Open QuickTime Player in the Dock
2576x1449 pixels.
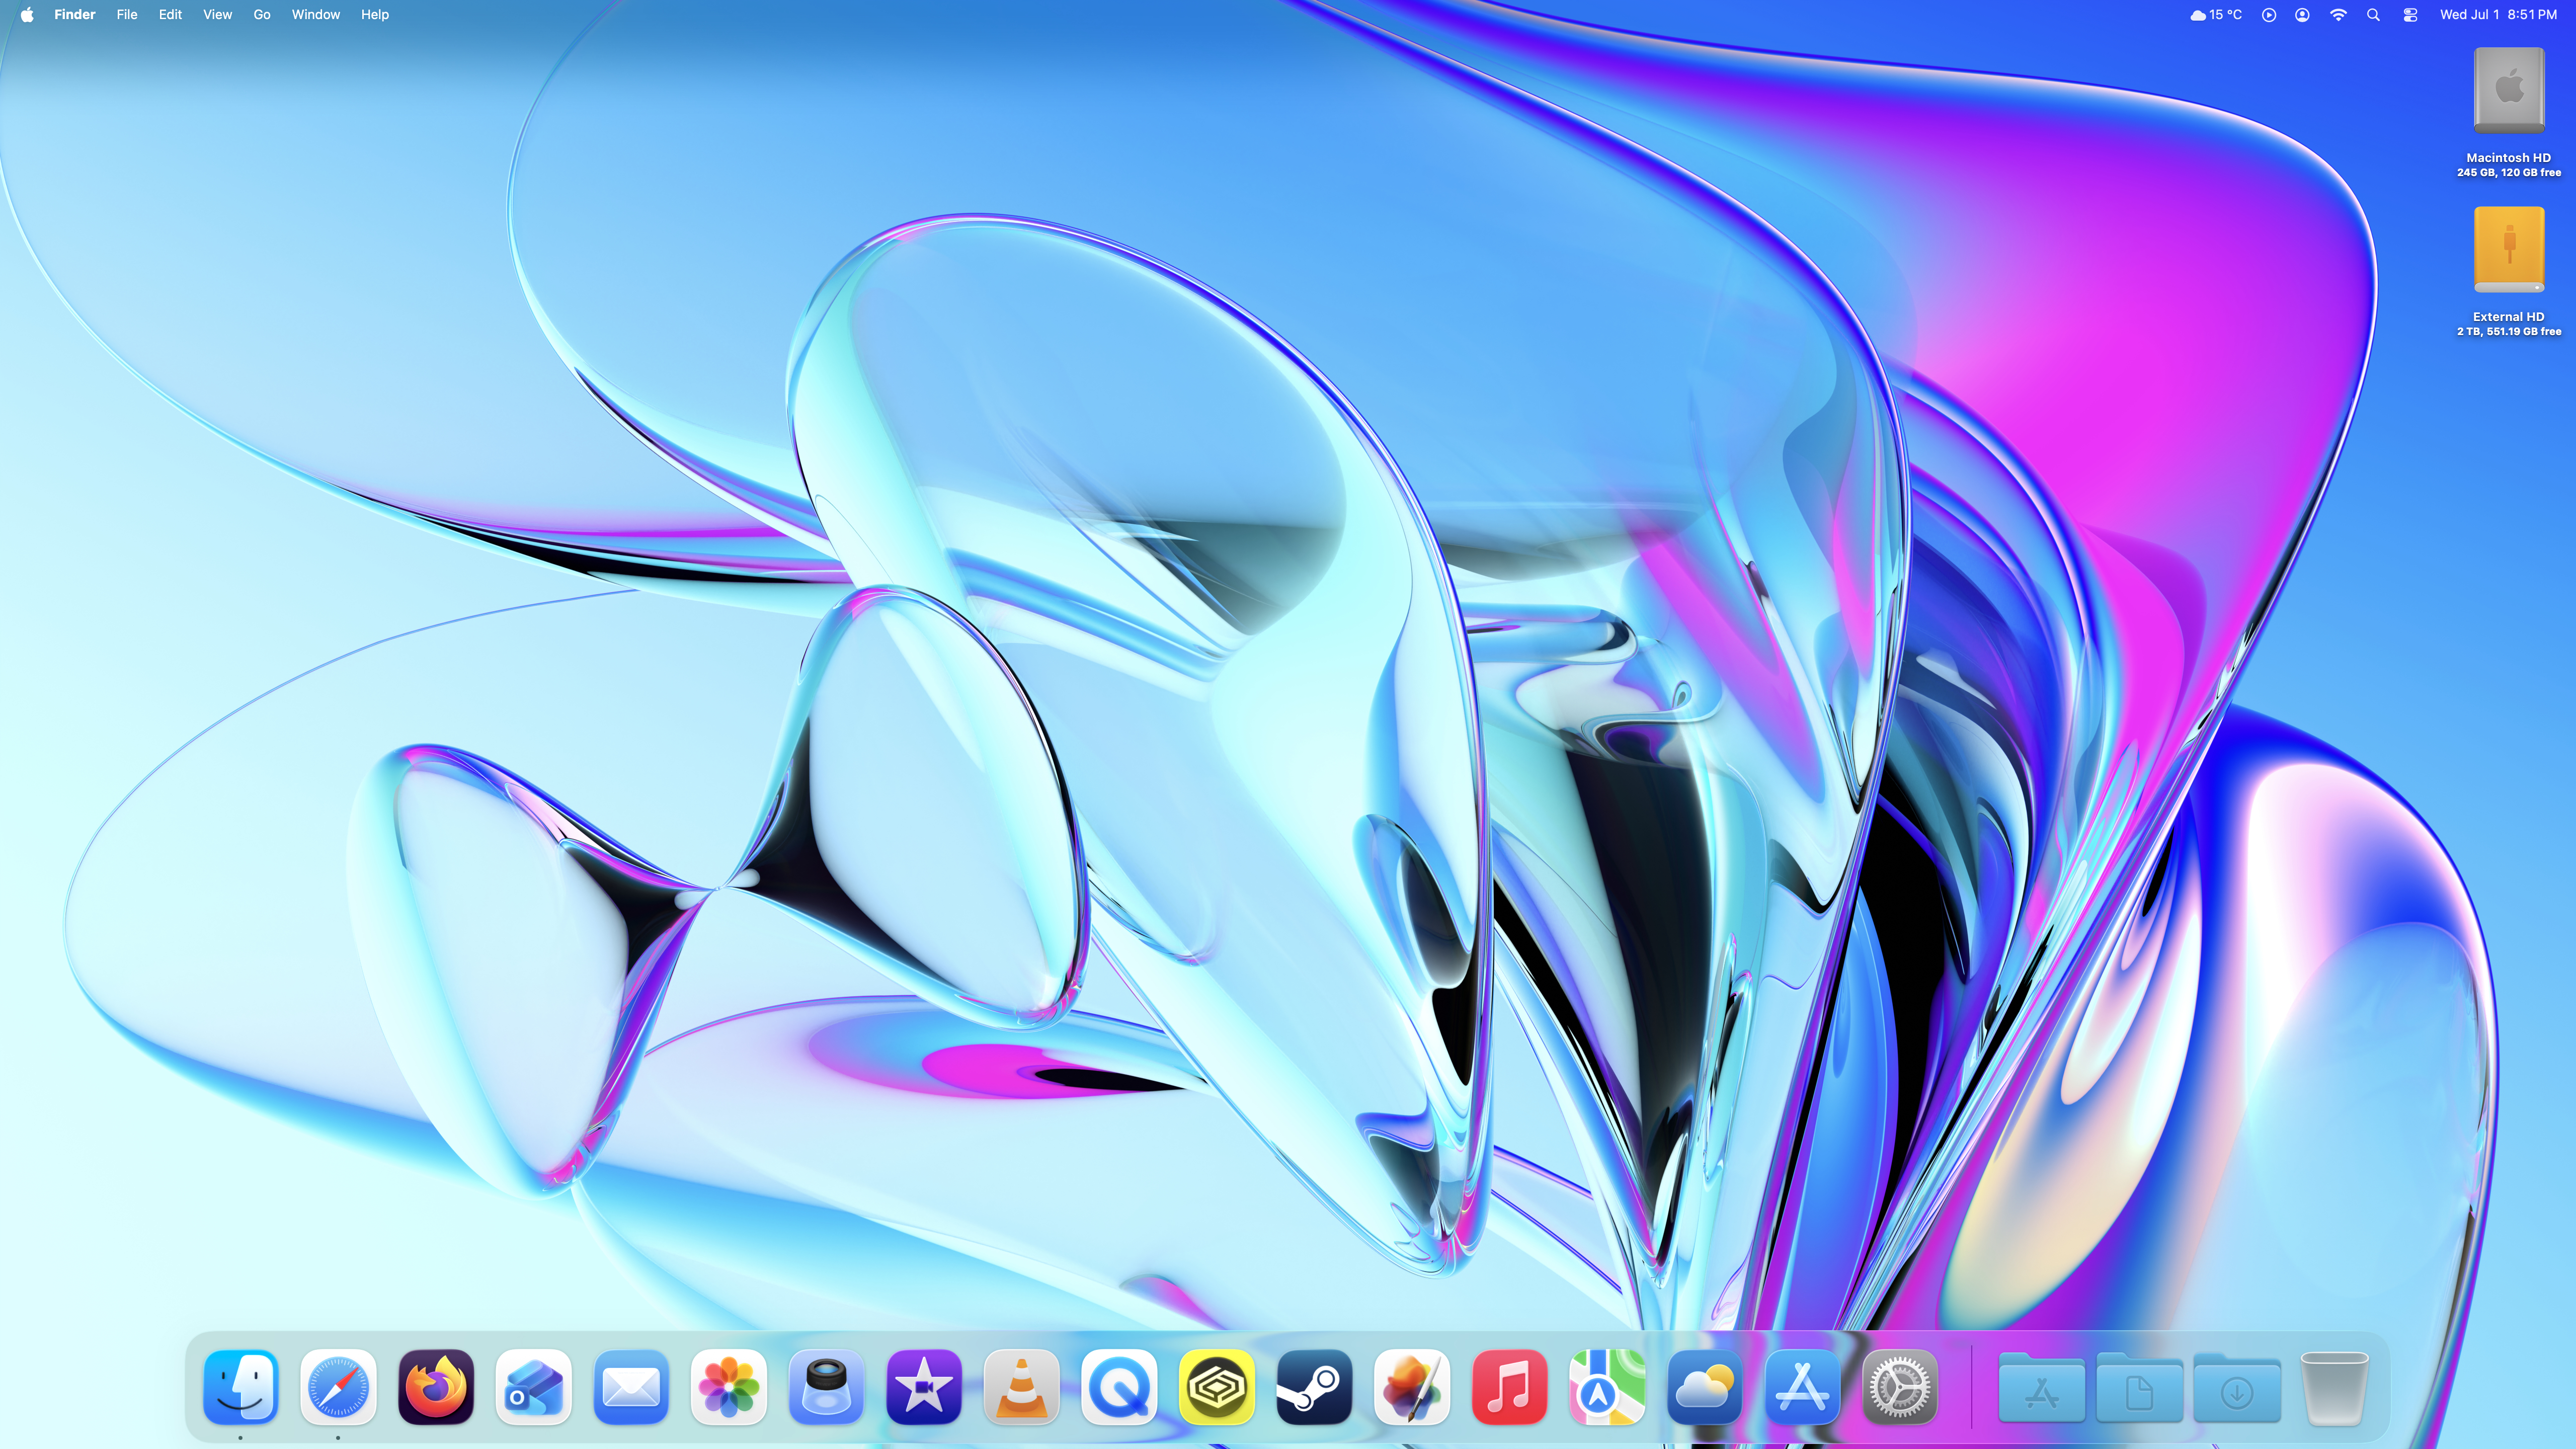pos(1119,1387)
